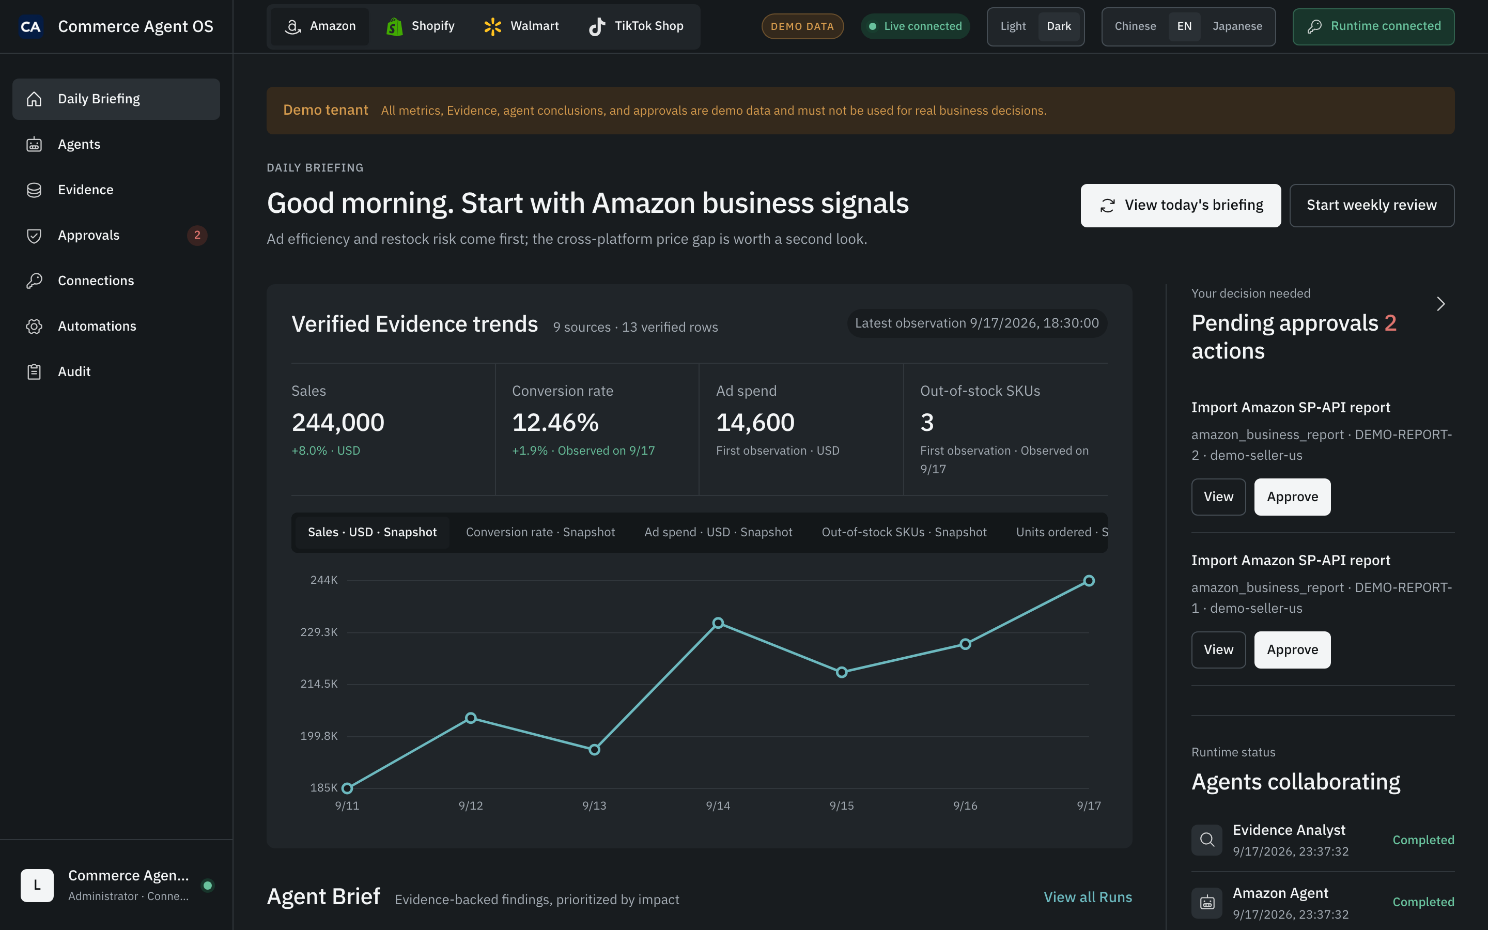Click the TikTok Shop note icon

pyautogui.click(x=597, y=26)
